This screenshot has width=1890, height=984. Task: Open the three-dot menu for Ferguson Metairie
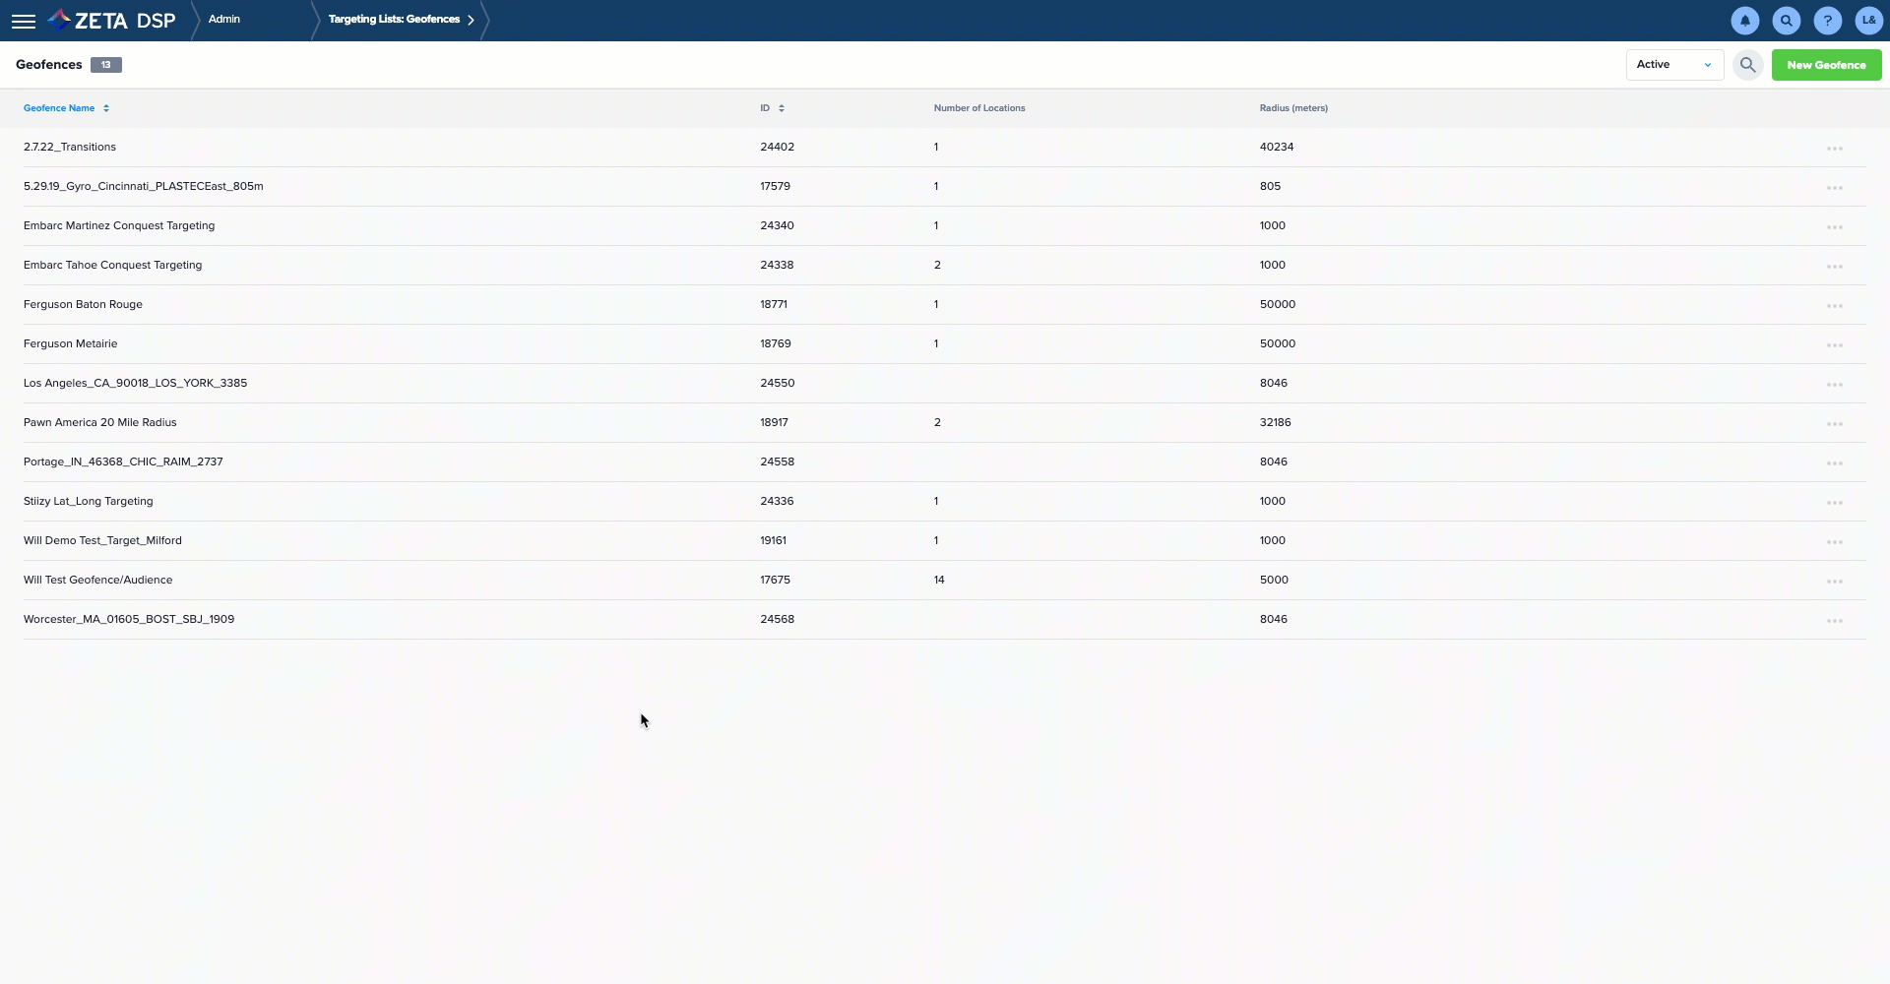[x=1835, y=345]
